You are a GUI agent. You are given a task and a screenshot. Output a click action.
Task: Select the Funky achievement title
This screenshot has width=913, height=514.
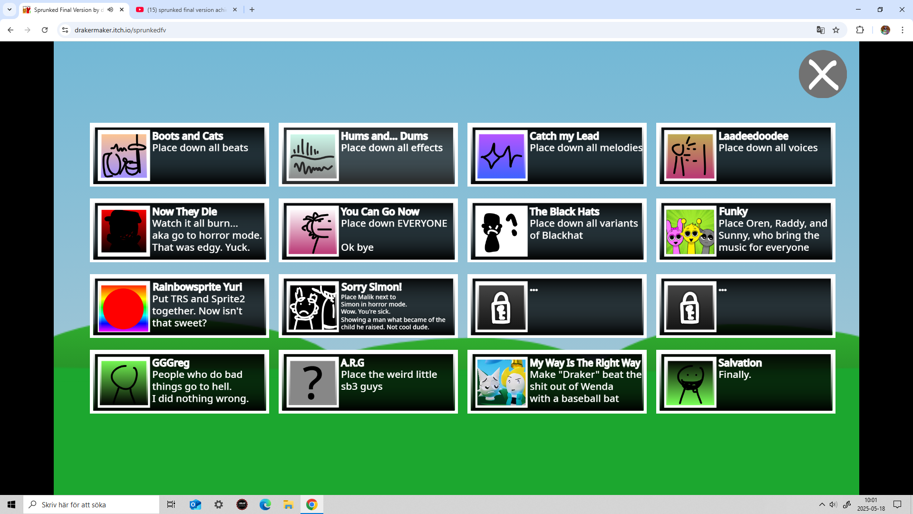pos(733,212)
